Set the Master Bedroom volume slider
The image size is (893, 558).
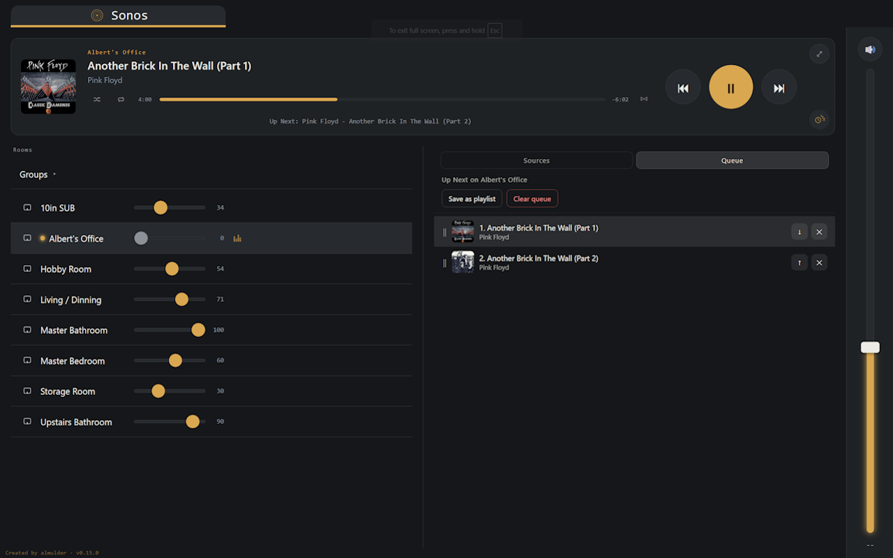170,361
